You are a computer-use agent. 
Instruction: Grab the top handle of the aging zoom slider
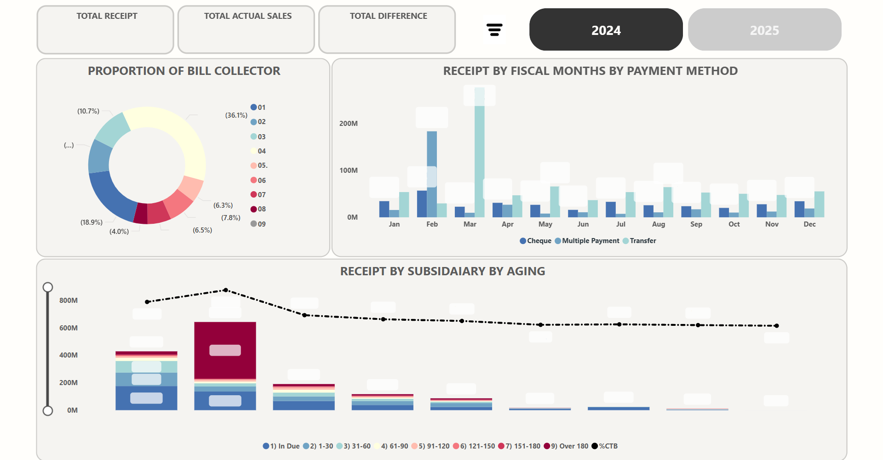[x=48, y=287]
